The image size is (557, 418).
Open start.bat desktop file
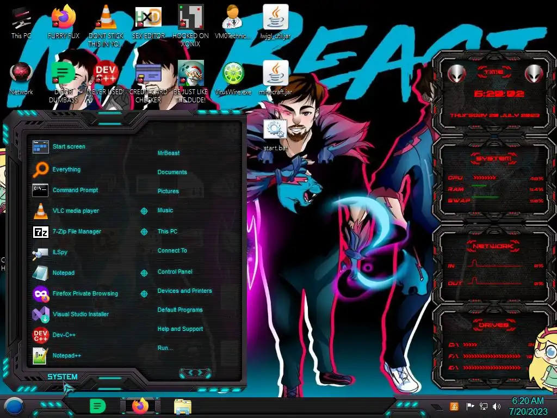[x=275, y=135]
